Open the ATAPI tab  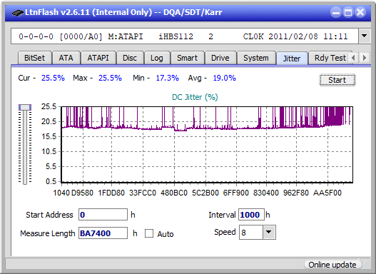click(98, 58)
